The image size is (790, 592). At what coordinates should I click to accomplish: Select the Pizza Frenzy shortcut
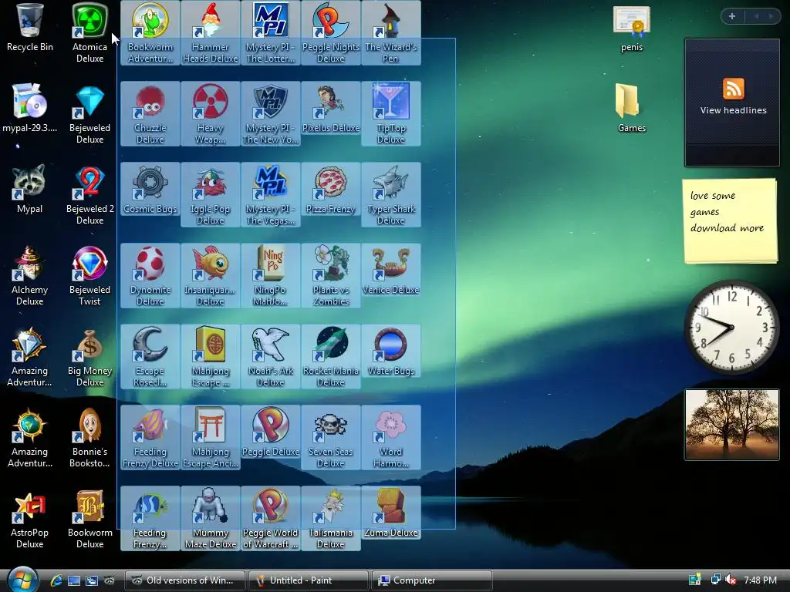click(330, 190)
